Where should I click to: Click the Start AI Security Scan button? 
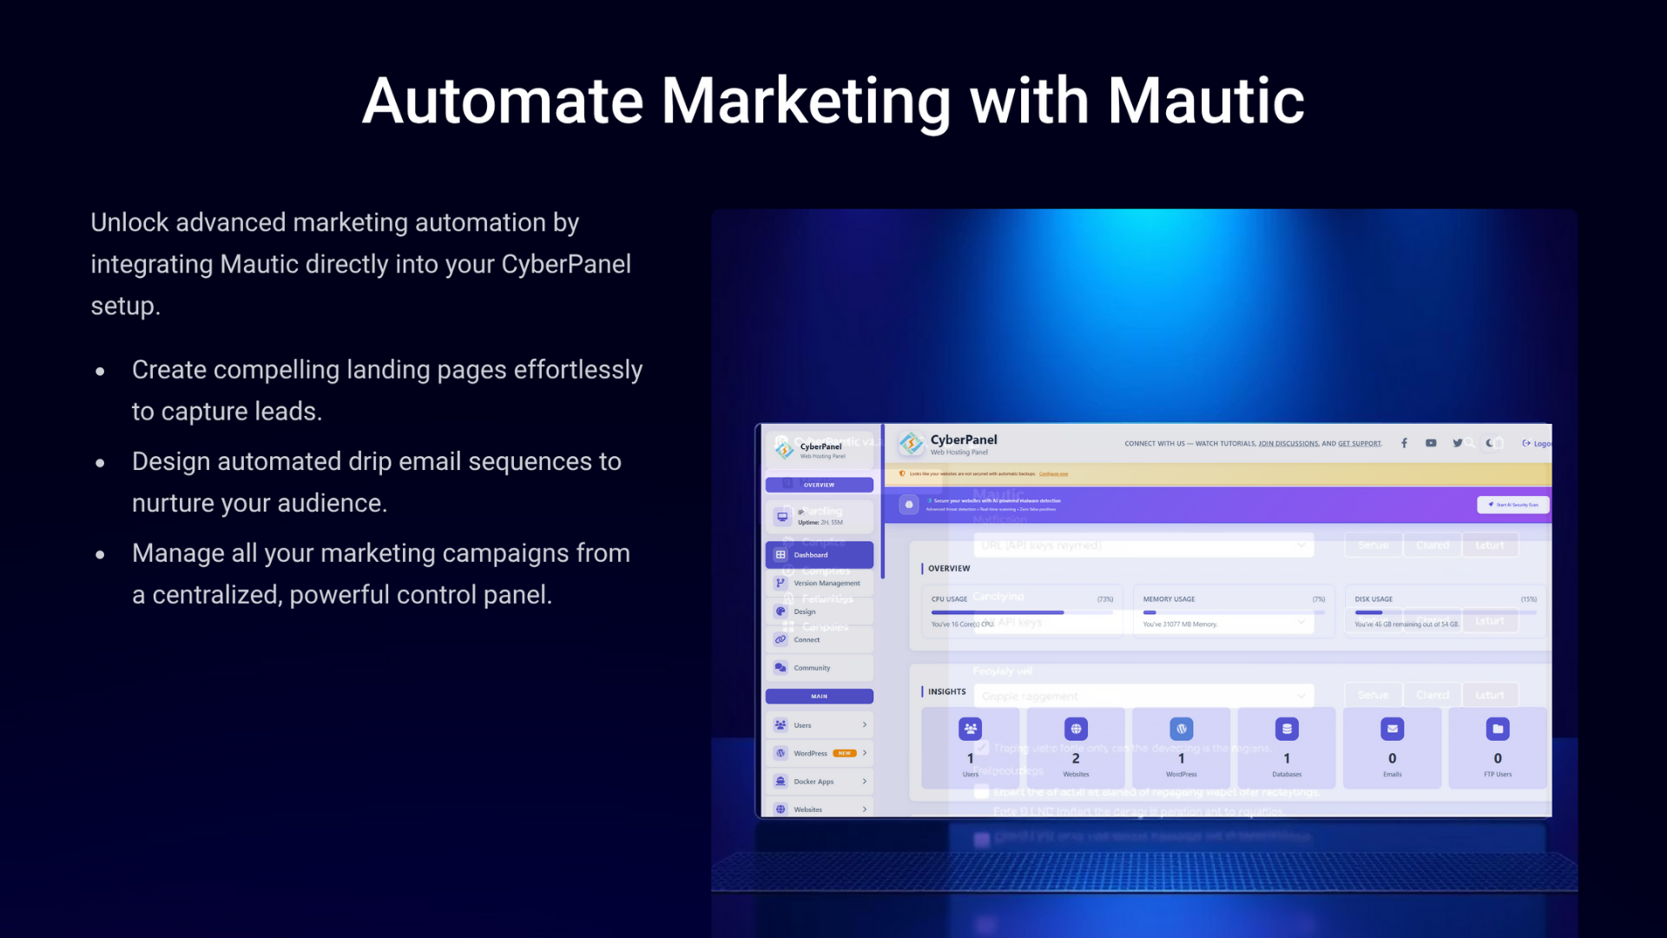tap(1513, 505)
